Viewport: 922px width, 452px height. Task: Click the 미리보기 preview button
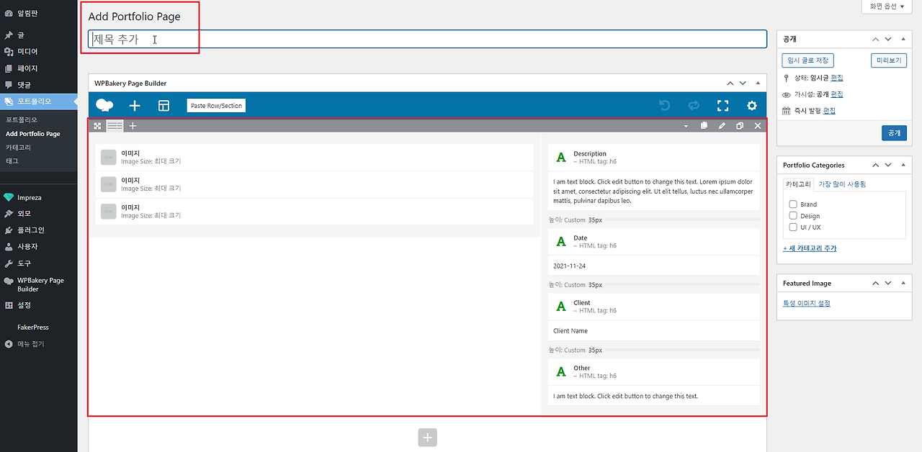[889, 60]
